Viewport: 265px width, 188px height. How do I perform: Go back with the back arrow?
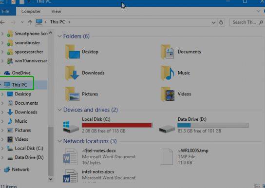(x=2, y=22)
